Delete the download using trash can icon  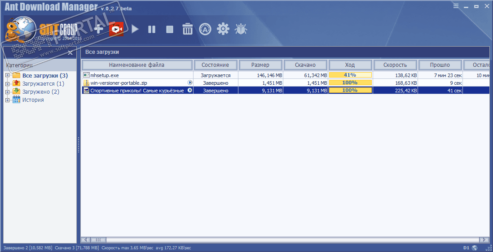coord(188,29)
